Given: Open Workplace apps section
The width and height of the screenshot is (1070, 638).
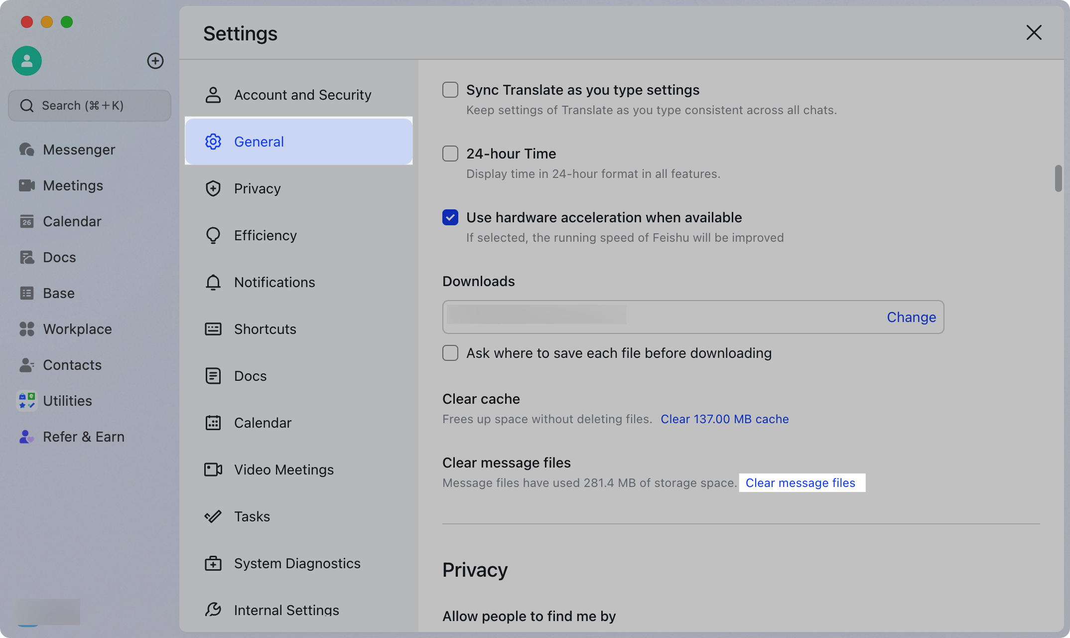Looking at the screenshot, I should pos(77,329).
